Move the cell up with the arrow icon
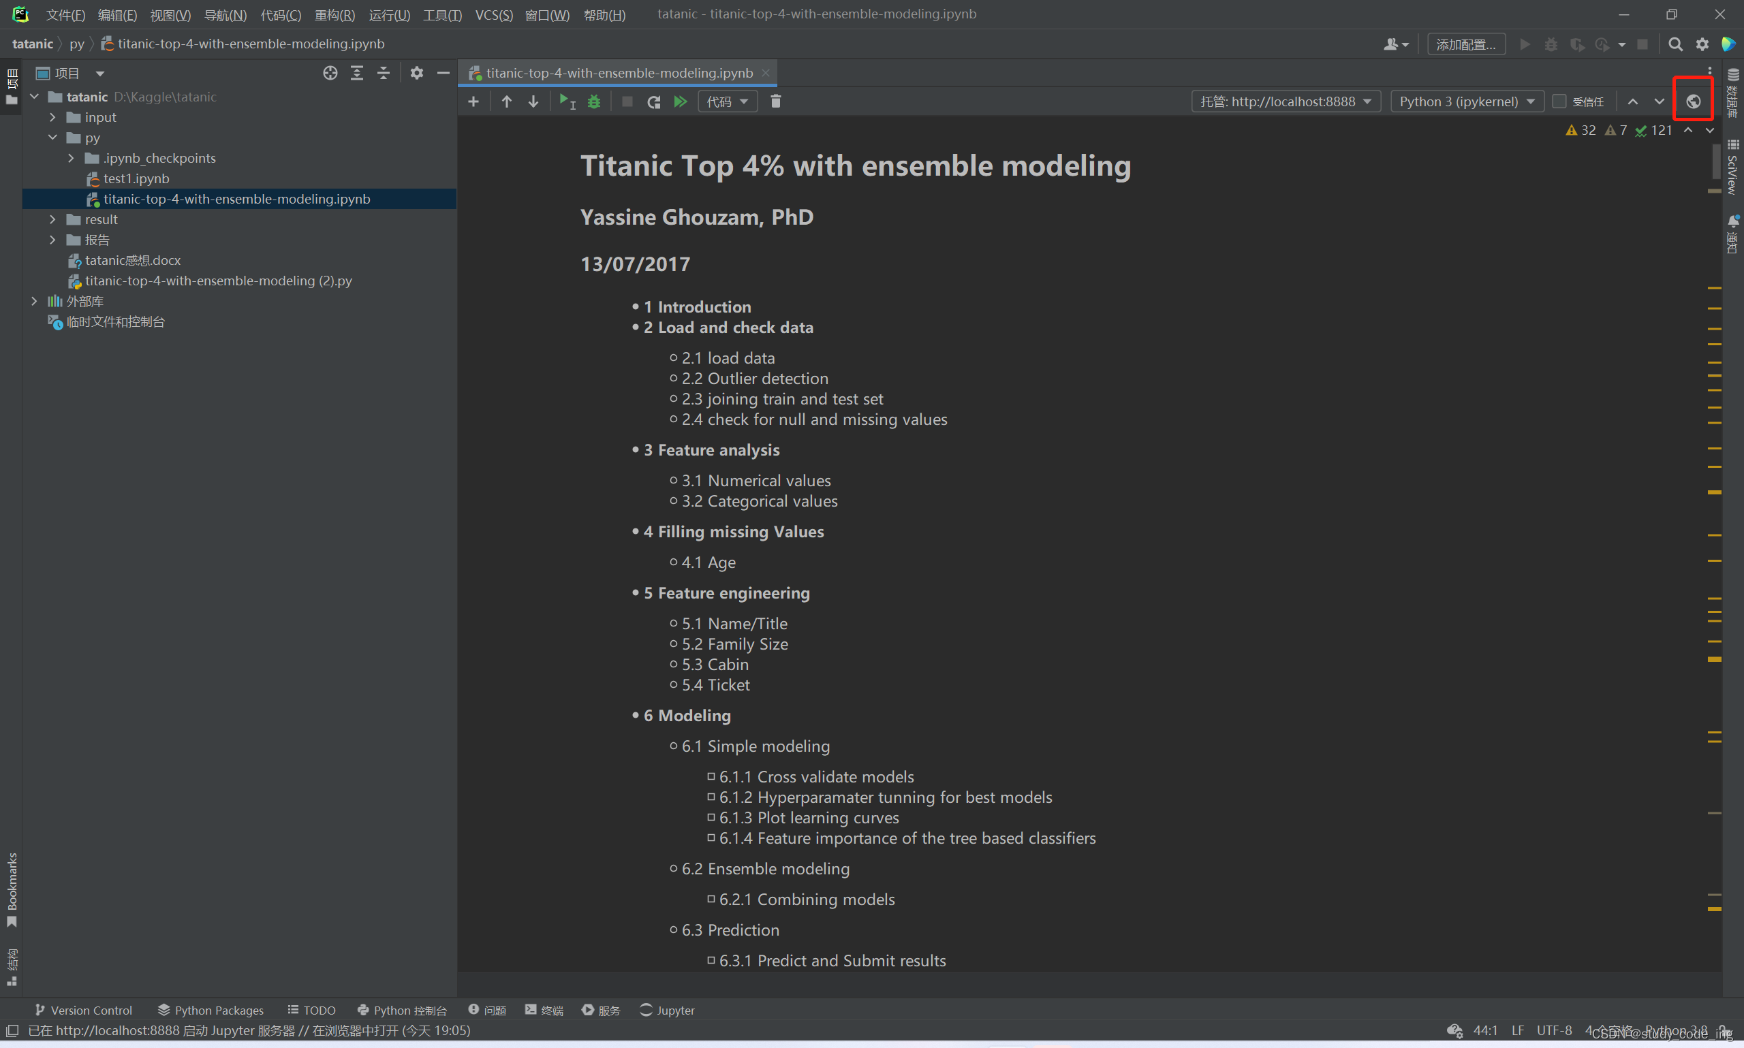The width and height of the screenshot is (1744, 1048). tap(506, 101)
